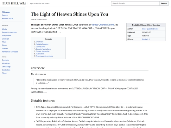Open People & characters in sidebar
Screen dimensions: 171x128
(x=9, y=32)
